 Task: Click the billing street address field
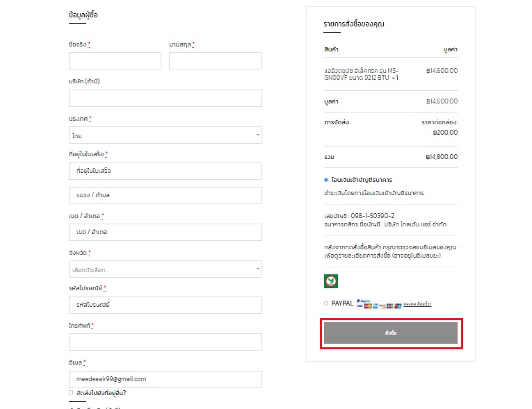click(166, 171)
